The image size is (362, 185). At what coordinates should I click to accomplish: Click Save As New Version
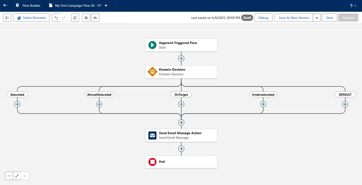294,18
